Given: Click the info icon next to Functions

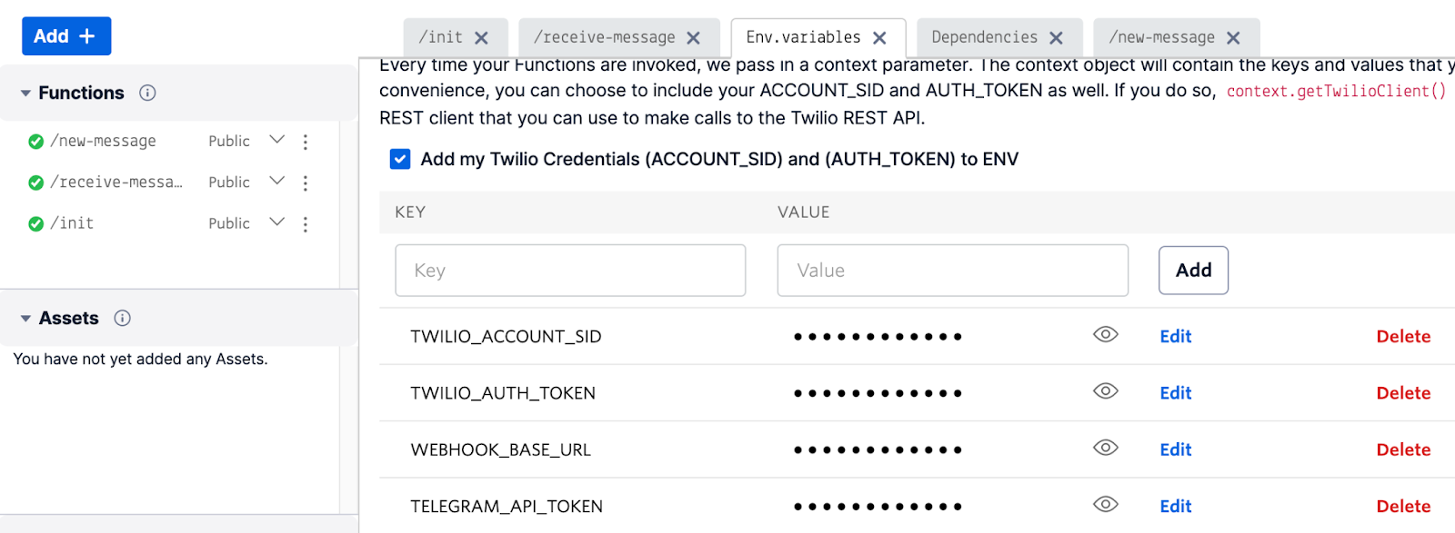Looking at the screenshot, I should point(147,93).
